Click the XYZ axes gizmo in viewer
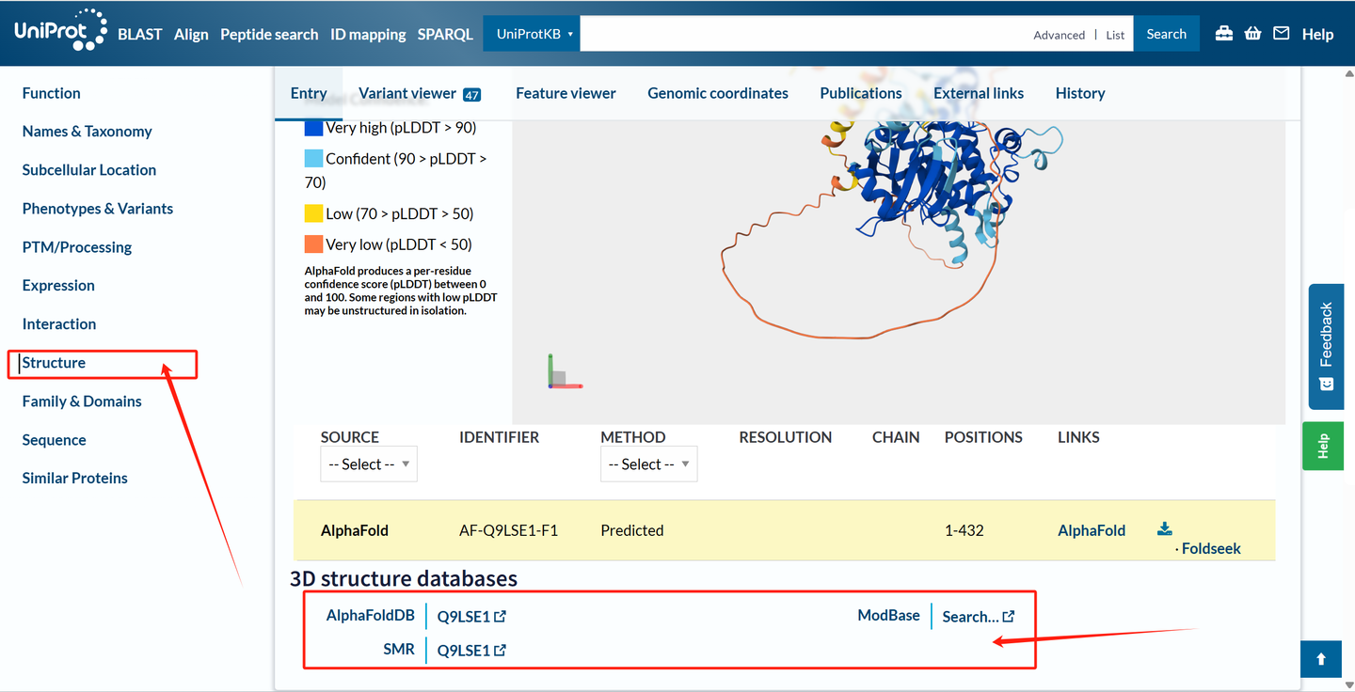The width and height of the screenshot is (1355, 692). click(x=564, y=371)
